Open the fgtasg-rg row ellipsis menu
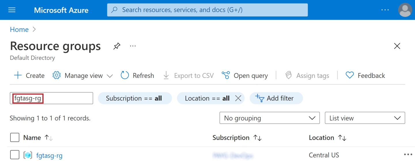The height and width of the screenshot is (161, 415). (x=408, y=155)
